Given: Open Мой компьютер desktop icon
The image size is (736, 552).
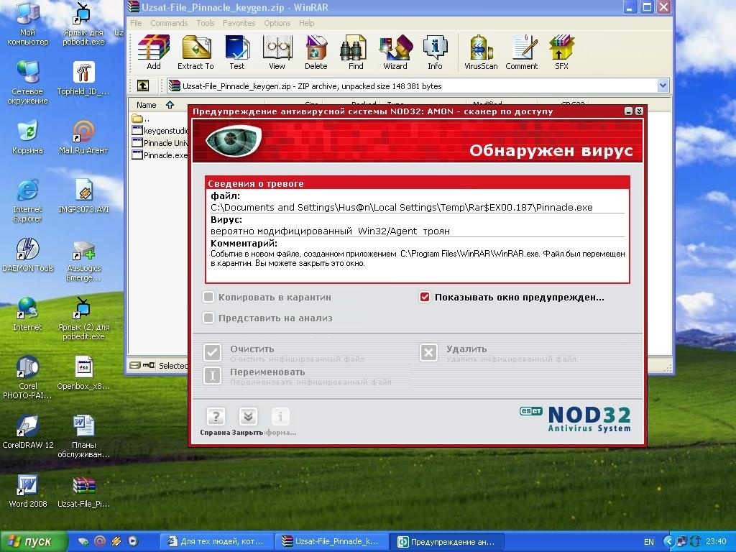Looking at the screenshot, I should 28,24.
